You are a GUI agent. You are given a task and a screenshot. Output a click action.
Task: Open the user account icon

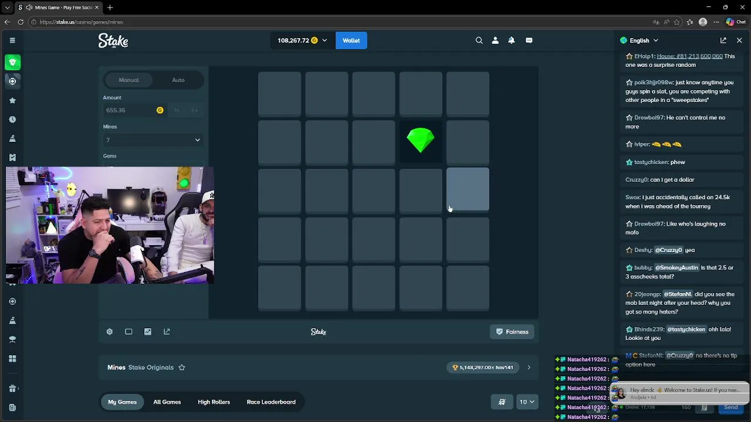coord(495,40)
